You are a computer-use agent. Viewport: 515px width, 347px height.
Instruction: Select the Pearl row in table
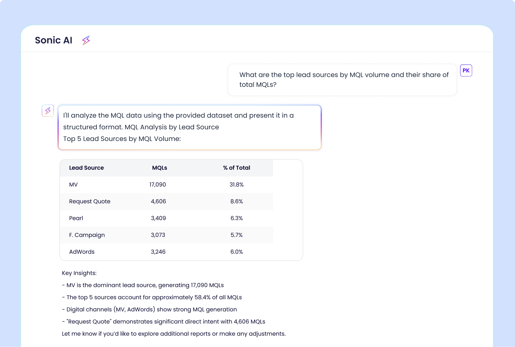click(166, 218)
